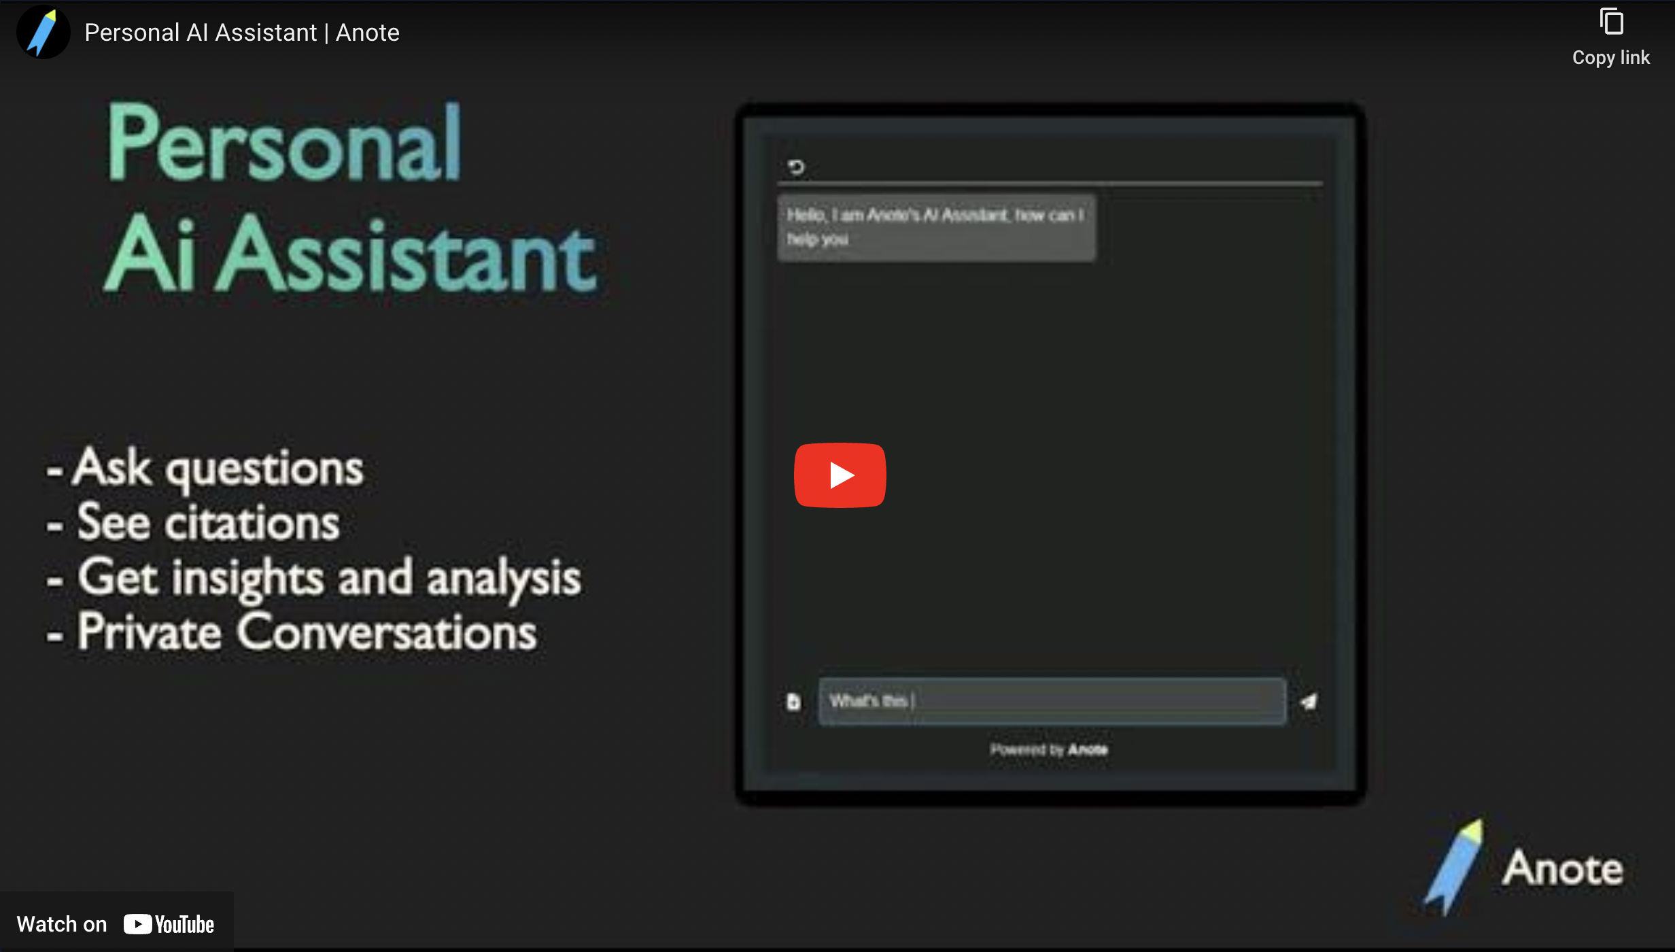The width and height of the screenshot is (1675, 952).
Task: Click the Anote assistant greeting message
Action: click(936, 227)
